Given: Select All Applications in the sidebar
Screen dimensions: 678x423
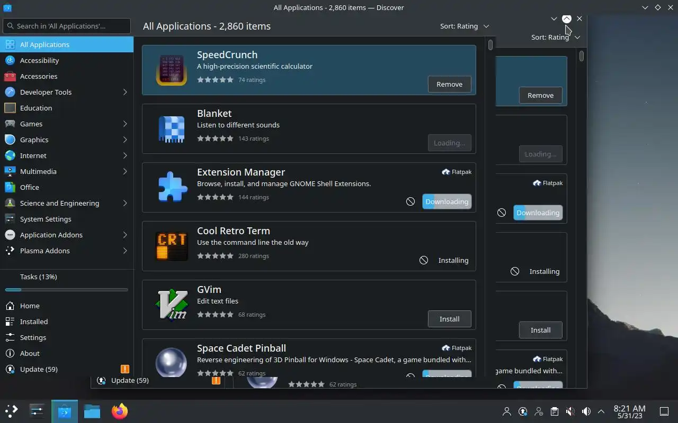Looking at the screenshot, I should [67, 44].
